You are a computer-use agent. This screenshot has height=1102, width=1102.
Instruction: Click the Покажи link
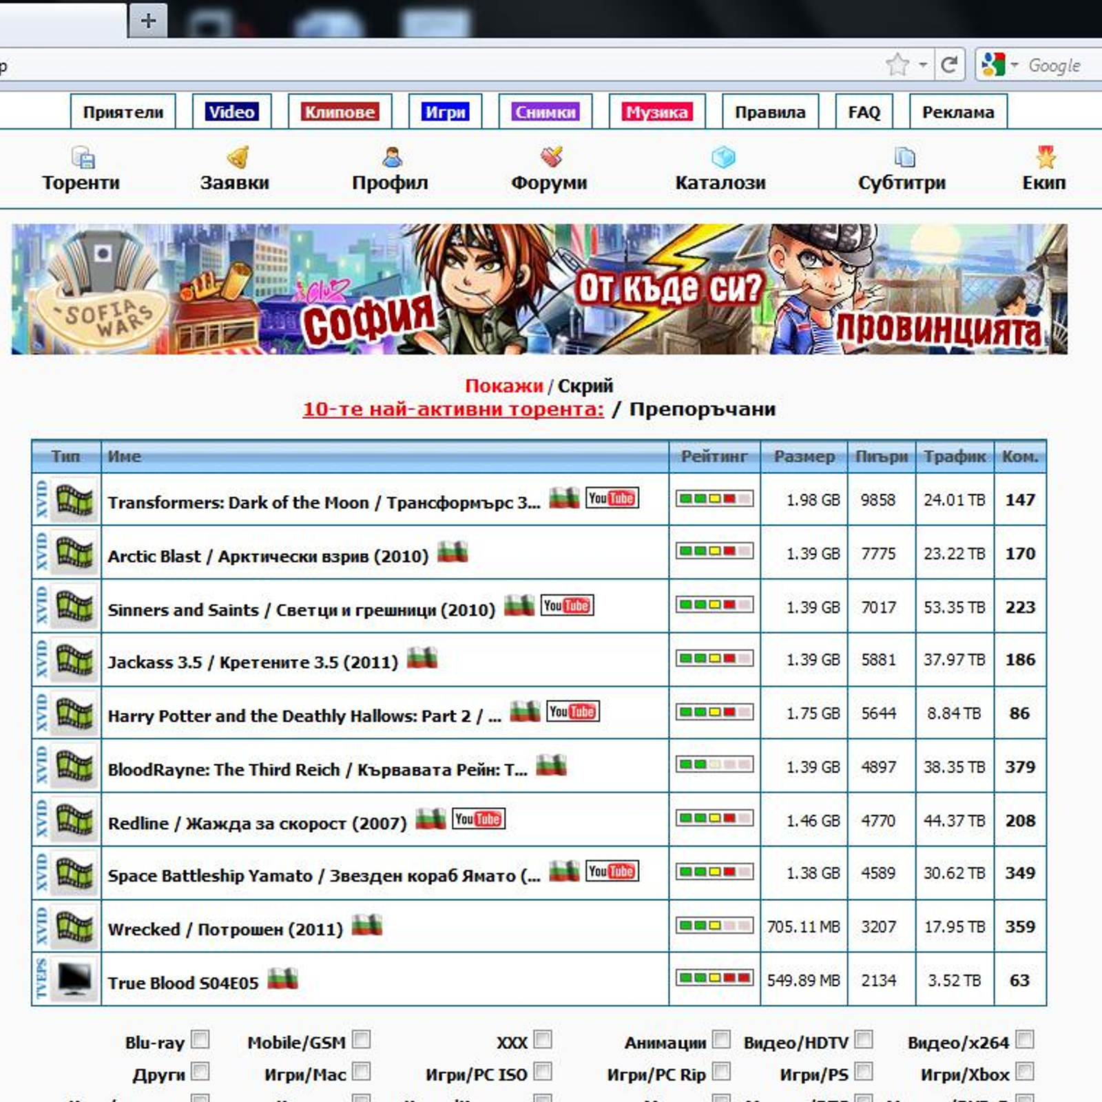504,386
